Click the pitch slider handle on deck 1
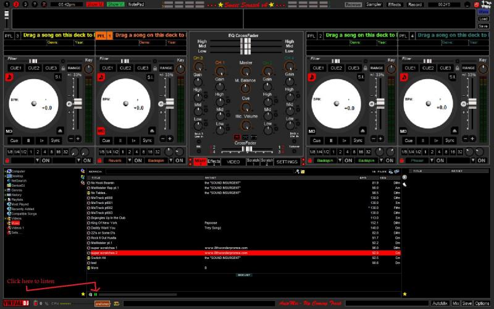Image resolution: width=494 pixels, height=309 pixels. click(x=169, y=103)
